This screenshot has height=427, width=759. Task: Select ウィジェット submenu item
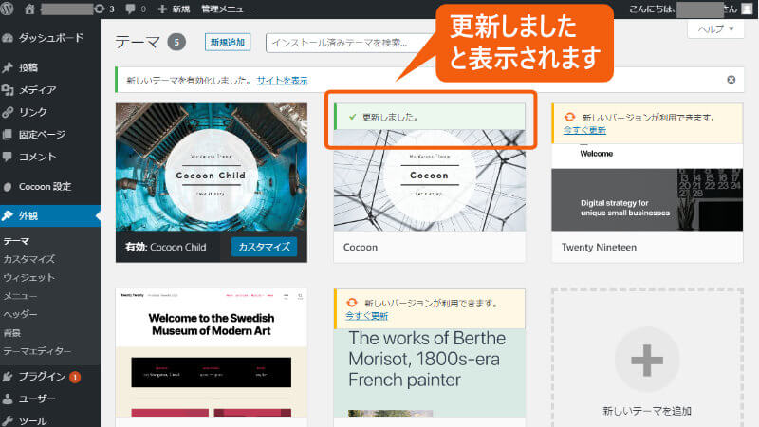(29, 277)
